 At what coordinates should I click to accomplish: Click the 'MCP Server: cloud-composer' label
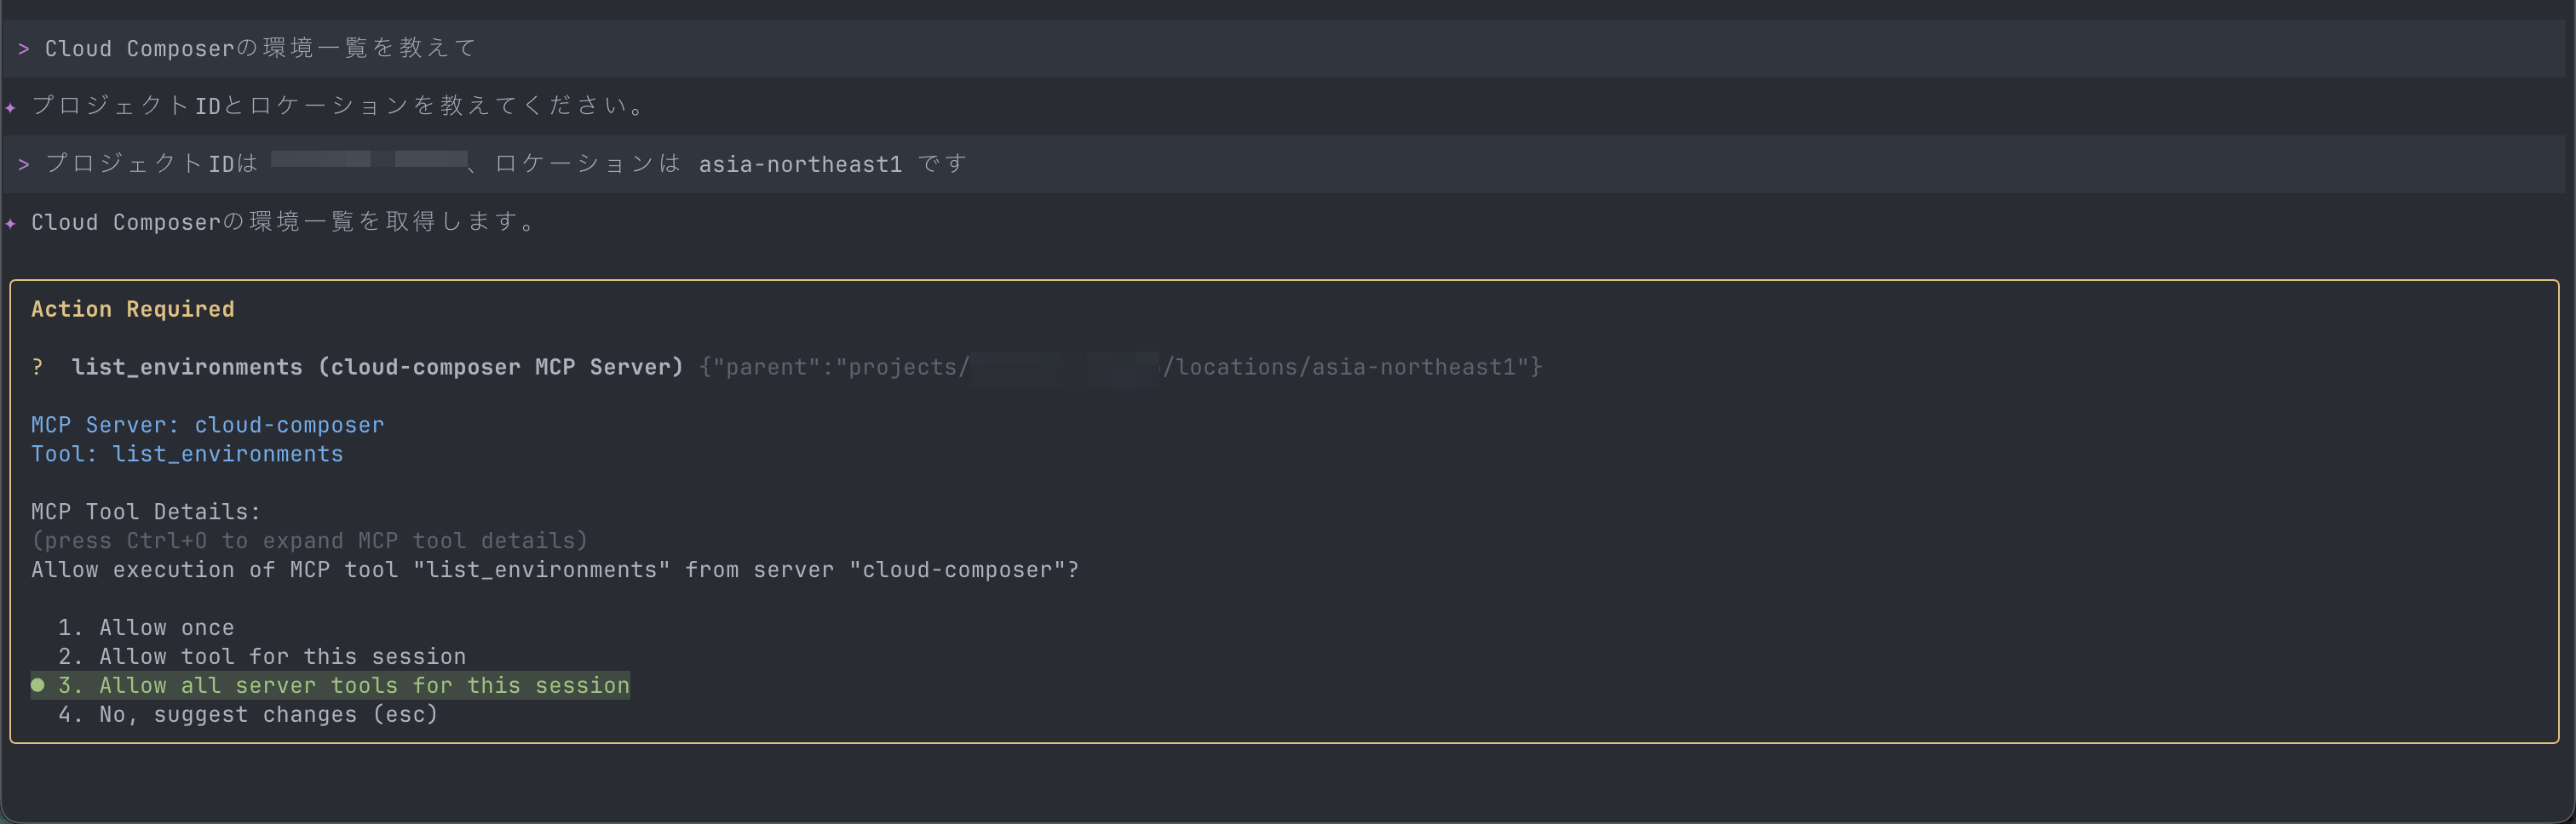click(206, 425)
